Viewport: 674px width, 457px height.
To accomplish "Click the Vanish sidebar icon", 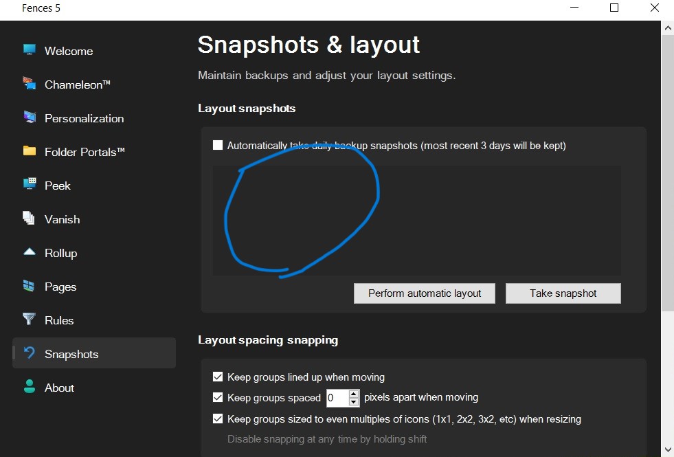I will [30, 218].
